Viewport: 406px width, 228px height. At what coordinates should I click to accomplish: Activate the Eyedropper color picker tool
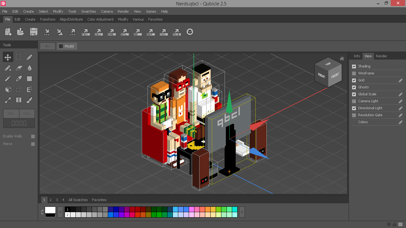click(x=19, y=79)
